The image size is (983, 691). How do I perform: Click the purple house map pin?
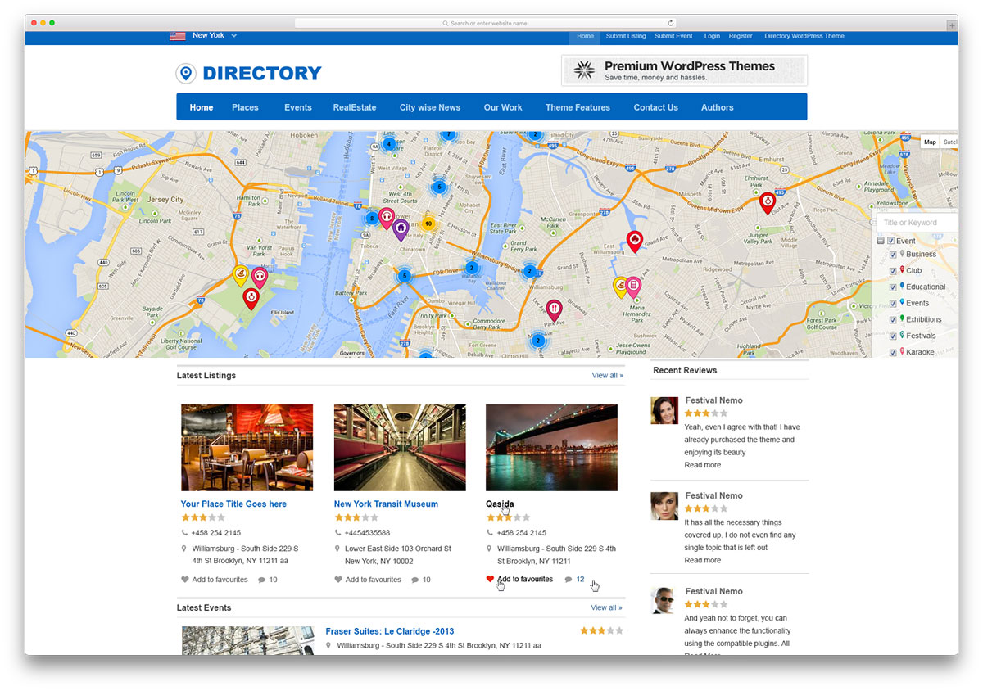[400, 228]
